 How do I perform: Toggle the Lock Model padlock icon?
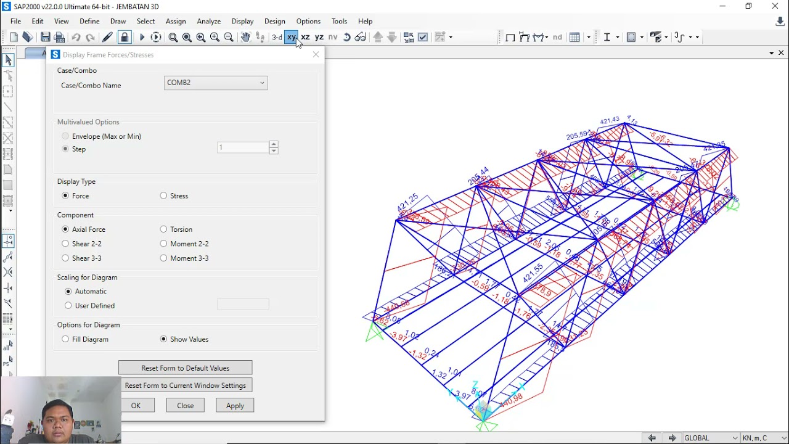click(125, 37)
